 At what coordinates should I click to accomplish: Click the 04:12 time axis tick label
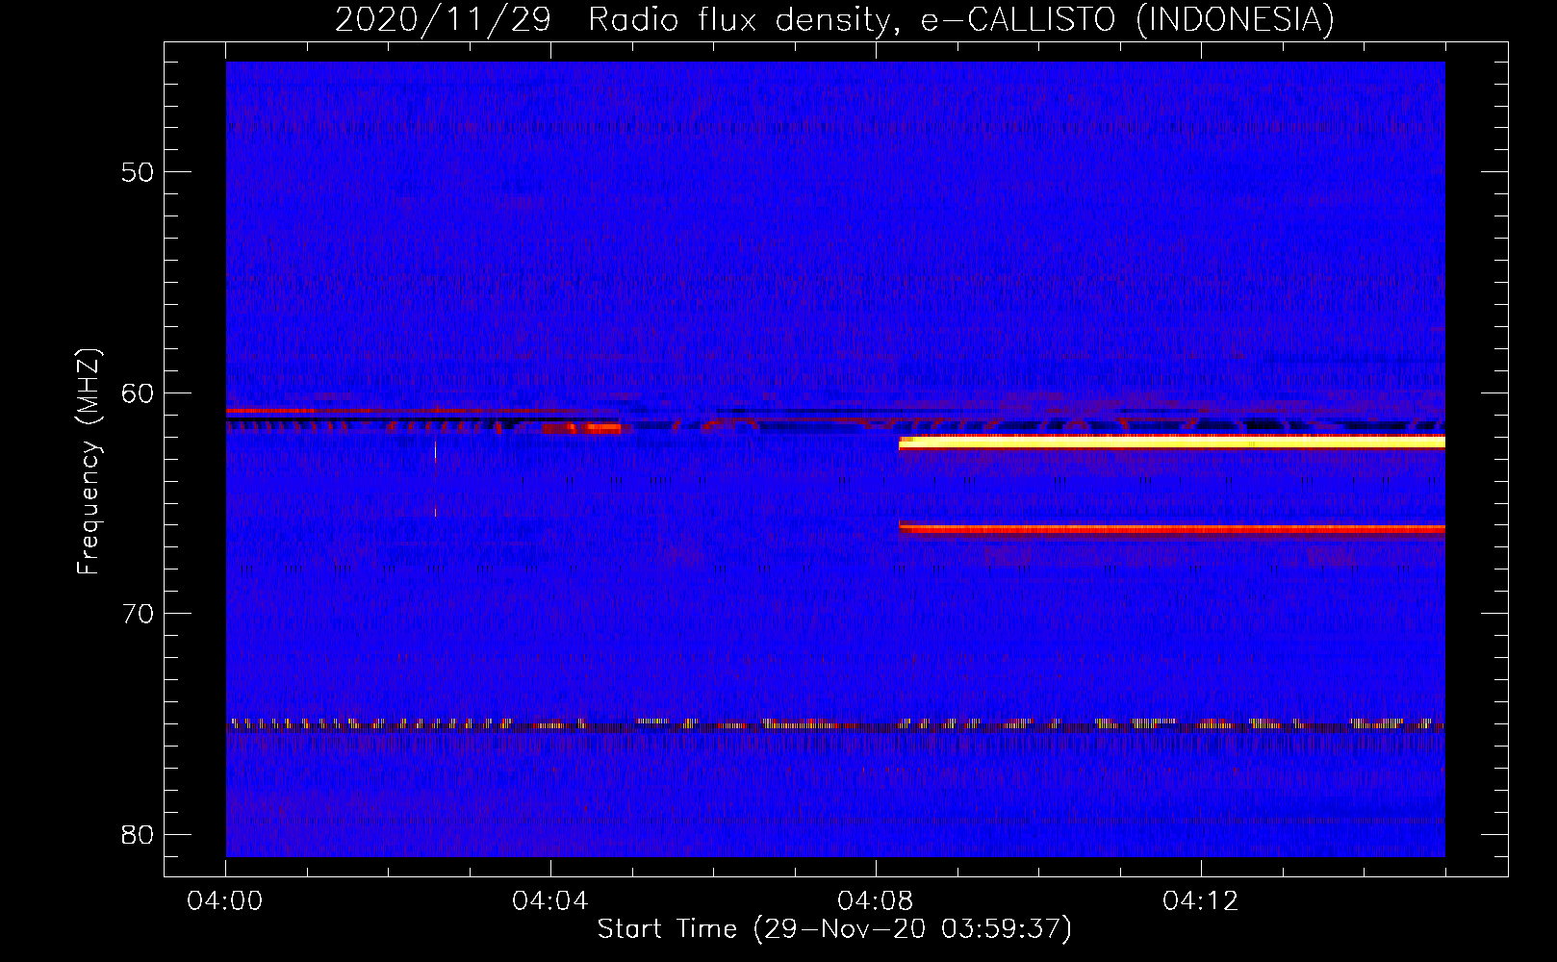tap(1201, 901)
